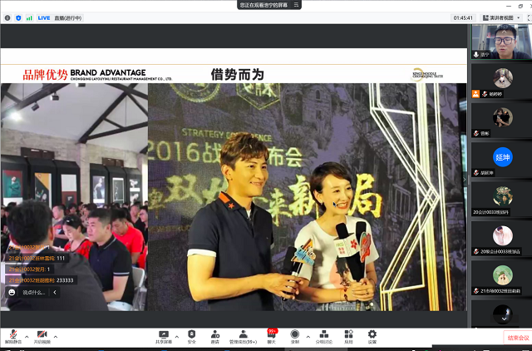Screen dimensions: 532x351
Task: Open the emoji picker in chat overlay
Action: click(x=12, y=292)
